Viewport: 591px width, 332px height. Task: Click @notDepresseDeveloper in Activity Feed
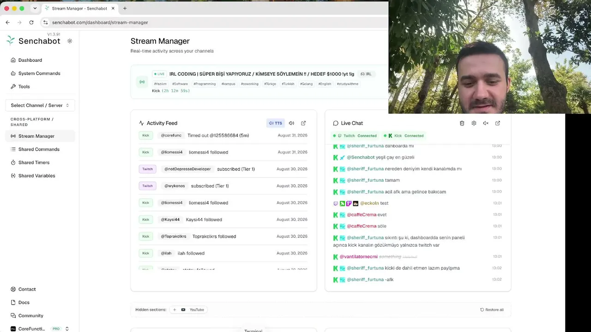click(187, 169)
